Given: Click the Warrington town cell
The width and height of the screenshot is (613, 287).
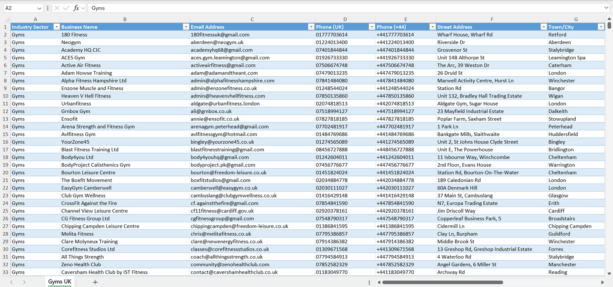Looking at the screenshot, I should pos(576,165).
